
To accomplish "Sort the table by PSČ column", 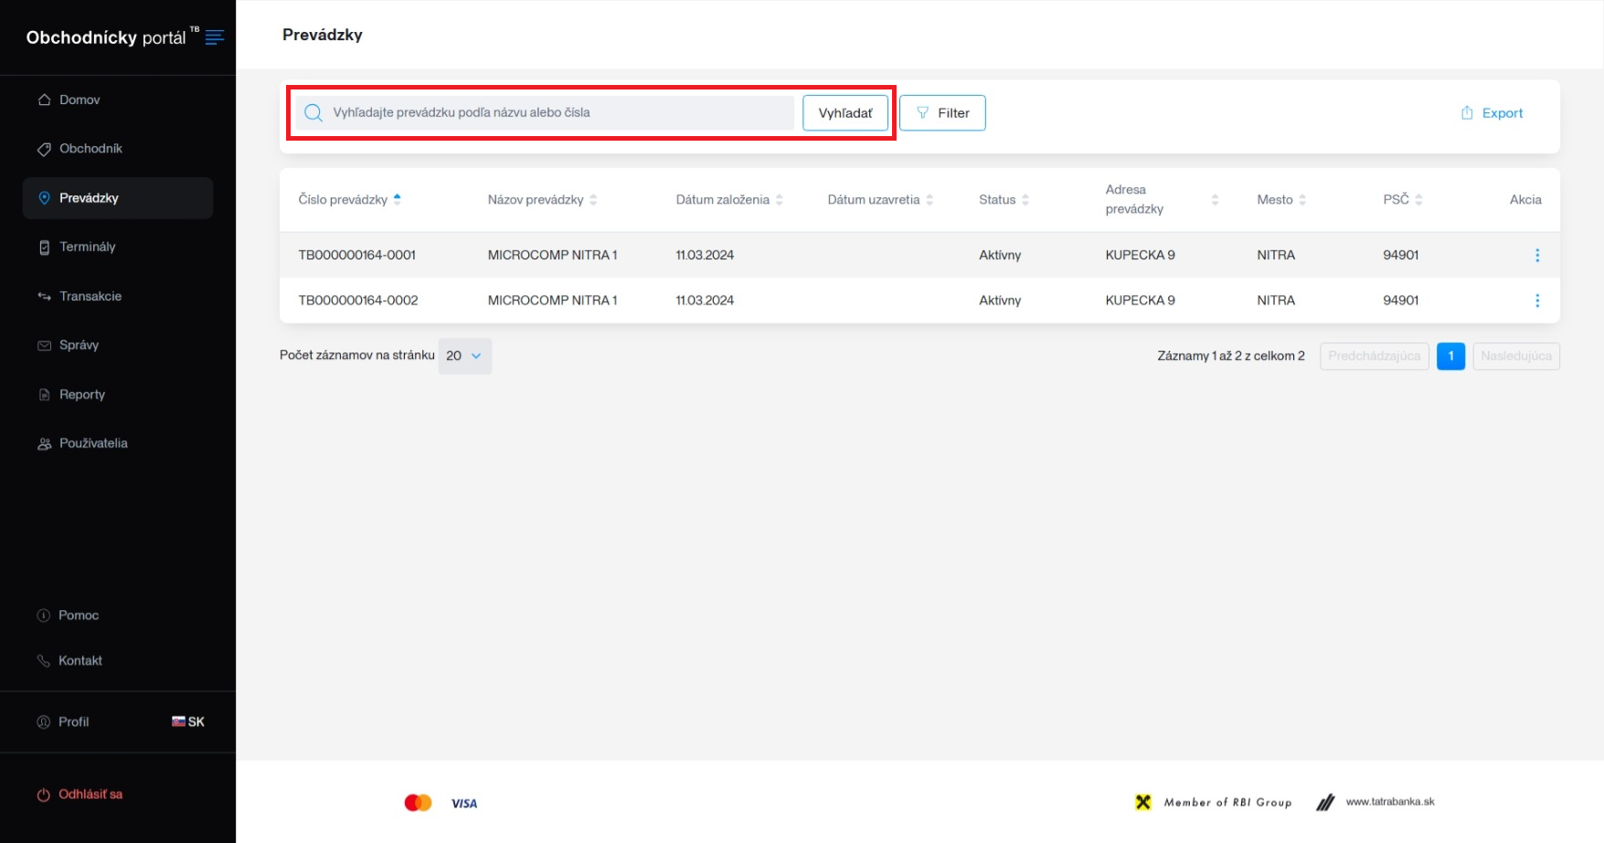I will pyautogui.click(x=1418, y=200).
